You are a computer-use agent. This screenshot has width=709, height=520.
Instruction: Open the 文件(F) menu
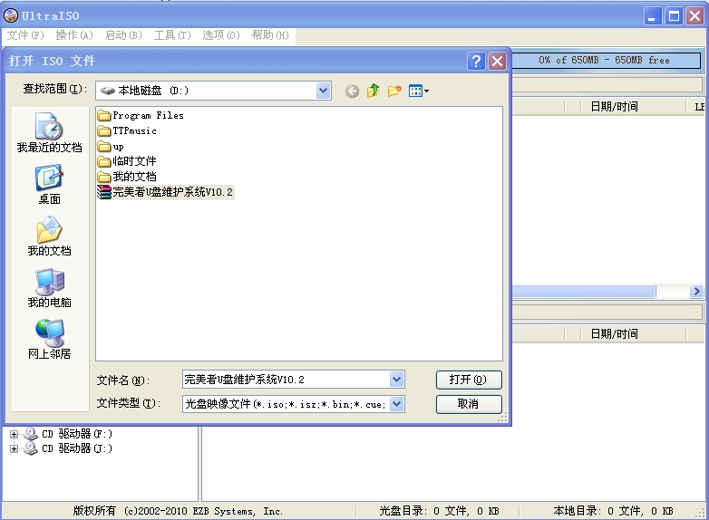(25, 35)
